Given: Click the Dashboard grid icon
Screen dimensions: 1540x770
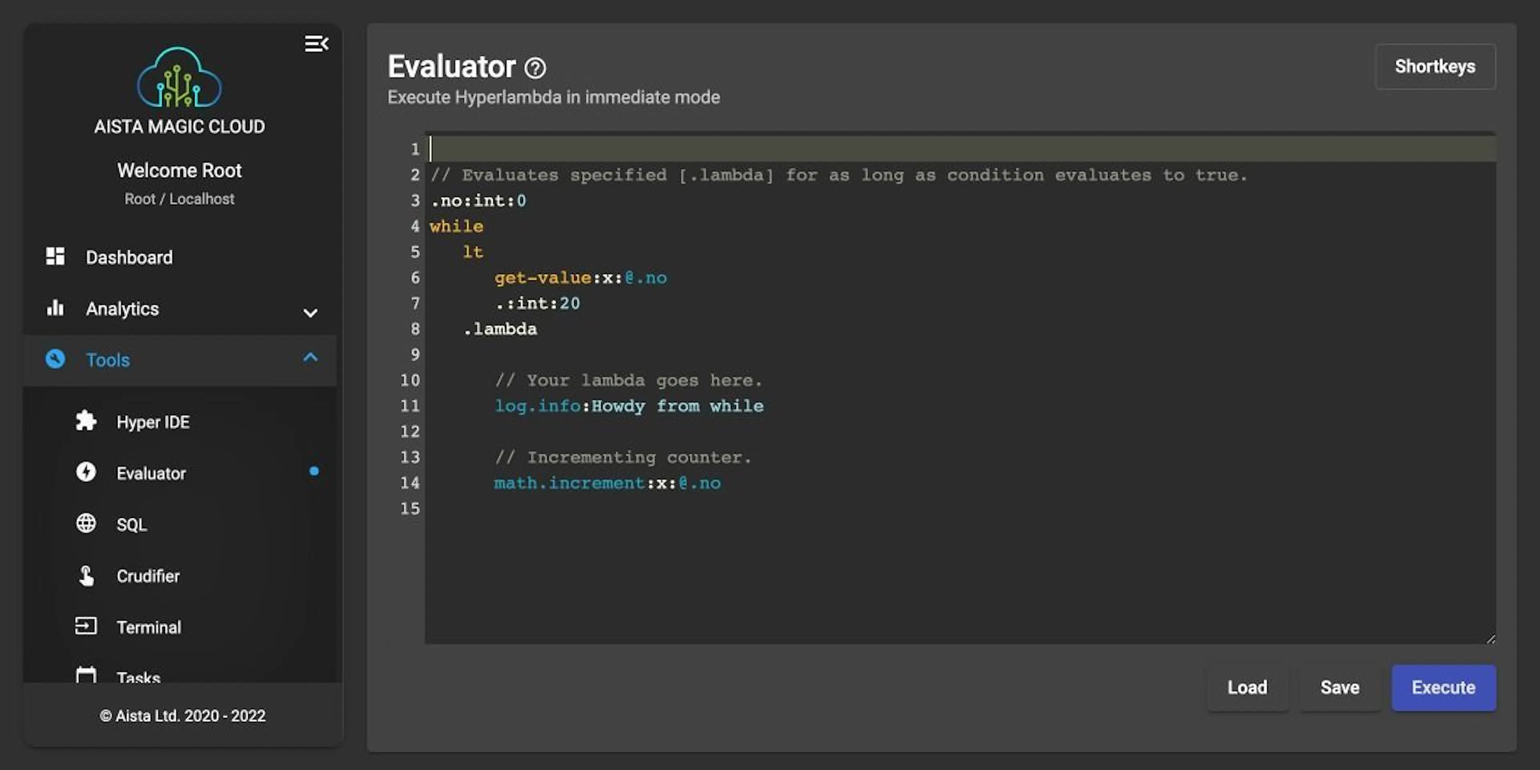Looking at the screenshot, I should (x=56, y=257).
